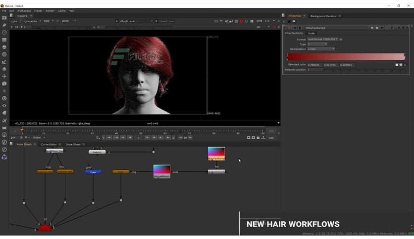This screenshot has width=414, height=239.
Task: Open the File menu
Action: [4, 11]
